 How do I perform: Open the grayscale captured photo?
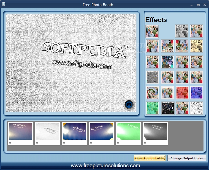[155, 131]
